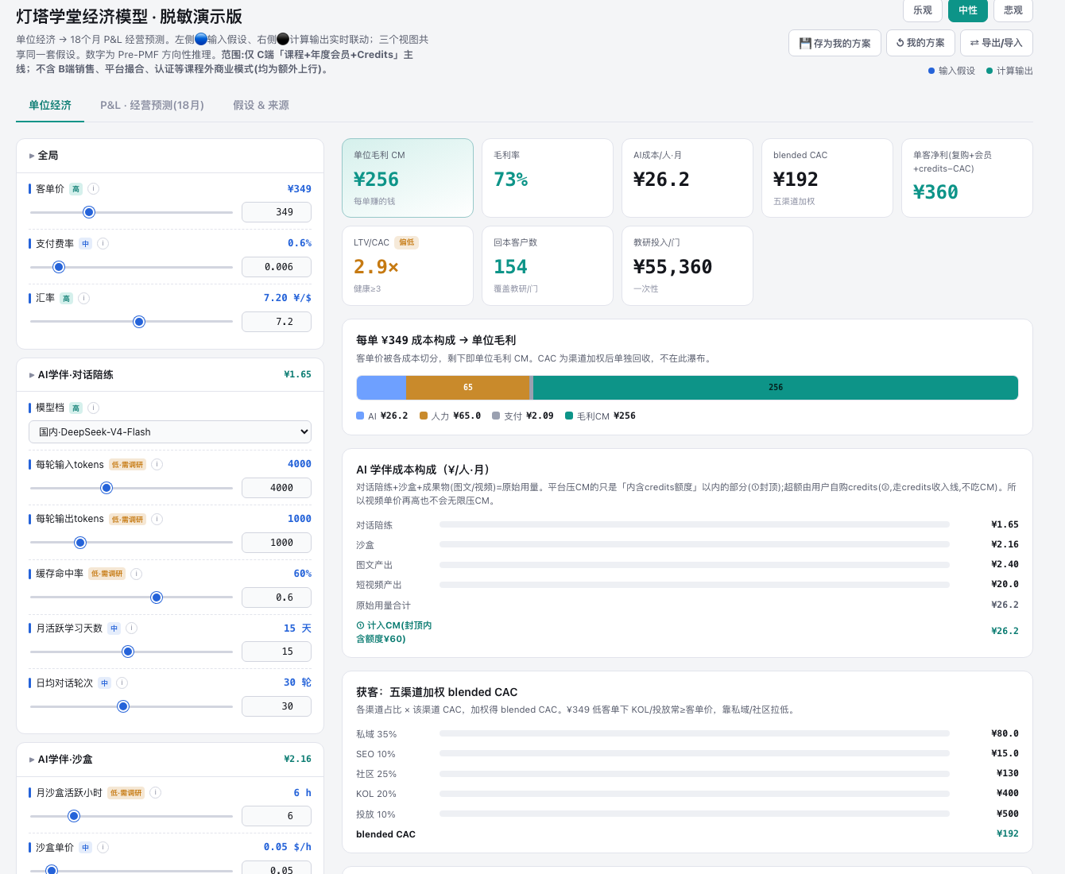Switch to the 单位经济 tab
This screenshot has height=874, width=1065.
[x=50, y=105]
